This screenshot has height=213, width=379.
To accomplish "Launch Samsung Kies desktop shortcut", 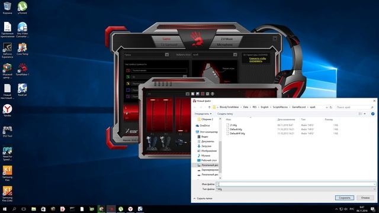I will click(8, 173).
